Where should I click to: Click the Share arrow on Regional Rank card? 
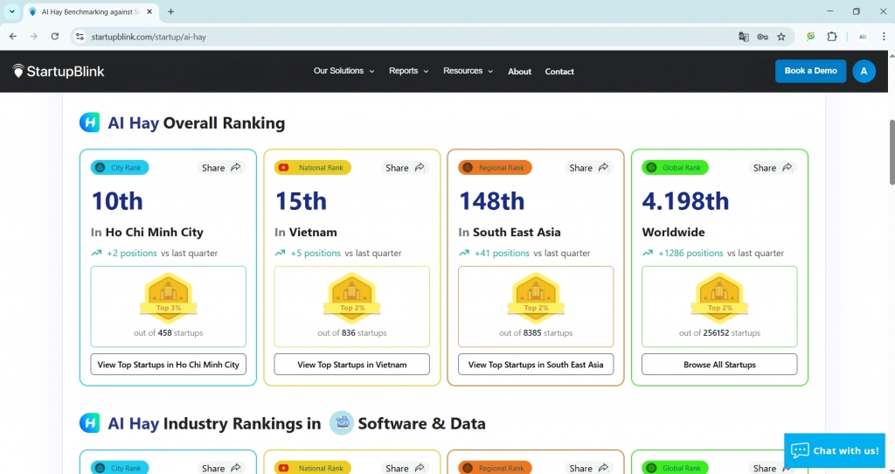pos(603,167)
